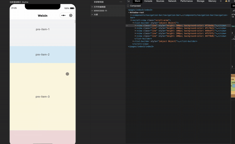This screenshot has width=235, height=144.
Task: Click the simulator scroll bar thumb
Action: (x=75, y=21)
